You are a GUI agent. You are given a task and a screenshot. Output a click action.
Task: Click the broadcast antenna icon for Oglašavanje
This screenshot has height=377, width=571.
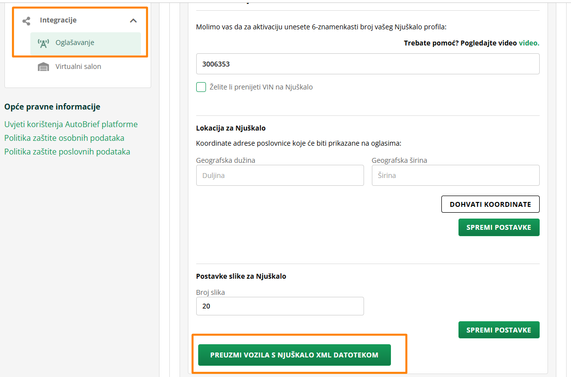point(44,43)
